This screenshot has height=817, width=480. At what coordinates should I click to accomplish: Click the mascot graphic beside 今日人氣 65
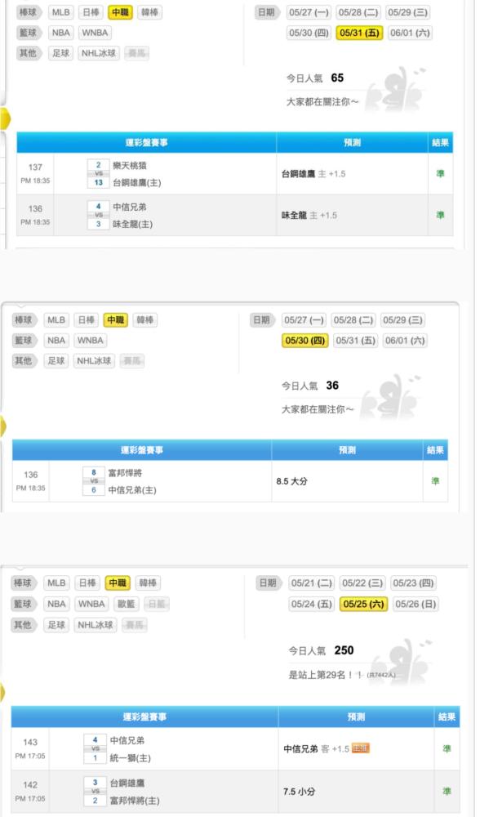coord(394,88)
